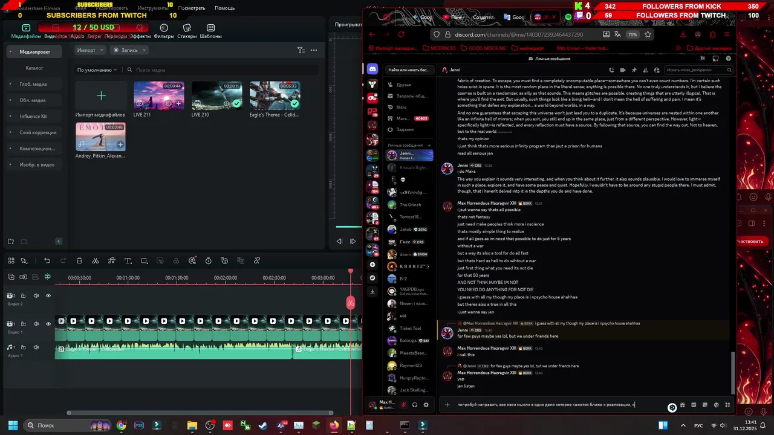Select the Eagle's Theme media thumbnail
The height and width of the screenshot is (435, 774).
[275, 95]
